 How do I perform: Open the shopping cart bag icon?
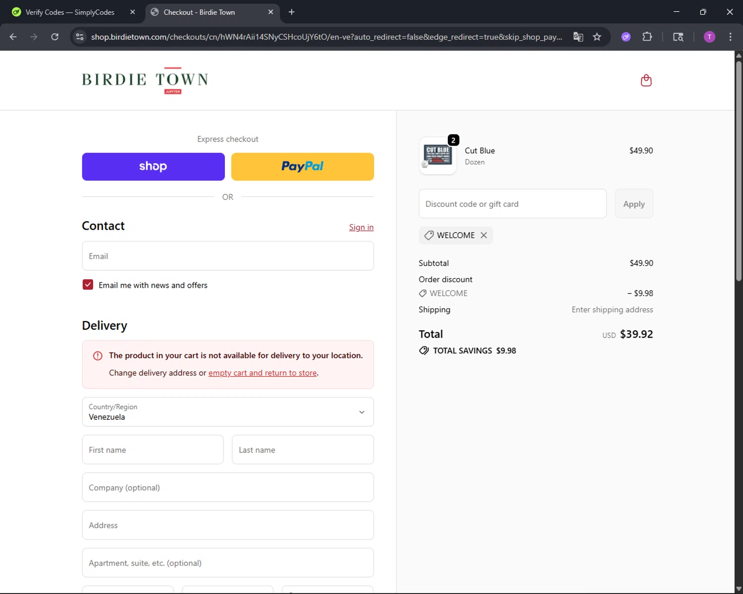(x=646, y=80)
